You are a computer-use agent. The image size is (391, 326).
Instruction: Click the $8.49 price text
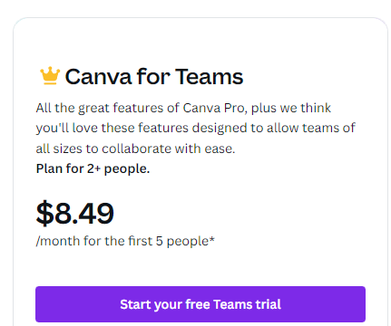coord(75,213)
